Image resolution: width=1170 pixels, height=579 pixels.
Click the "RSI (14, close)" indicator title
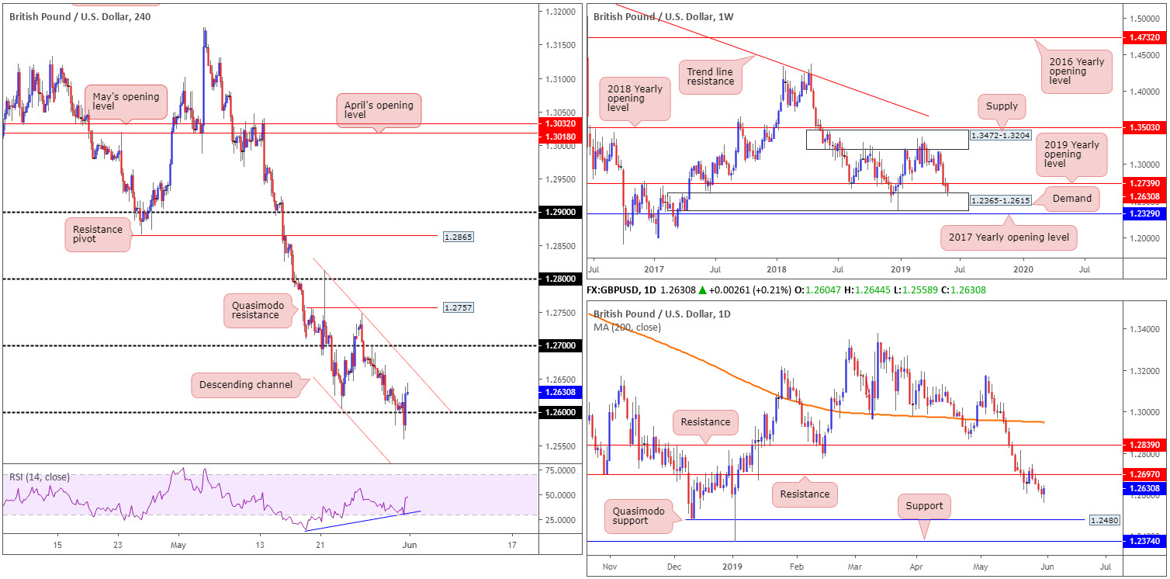pos(38,477)
